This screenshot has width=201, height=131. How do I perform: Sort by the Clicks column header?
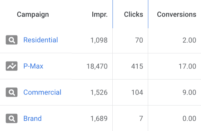tap(133, 14)
